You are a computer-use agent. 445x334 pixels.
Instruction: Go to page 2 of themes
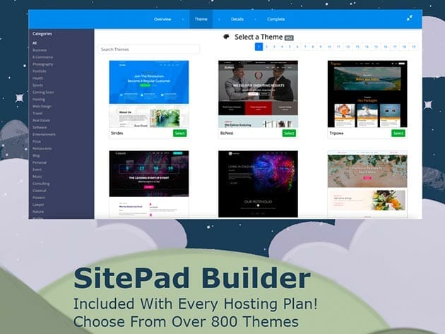point(267,47)
